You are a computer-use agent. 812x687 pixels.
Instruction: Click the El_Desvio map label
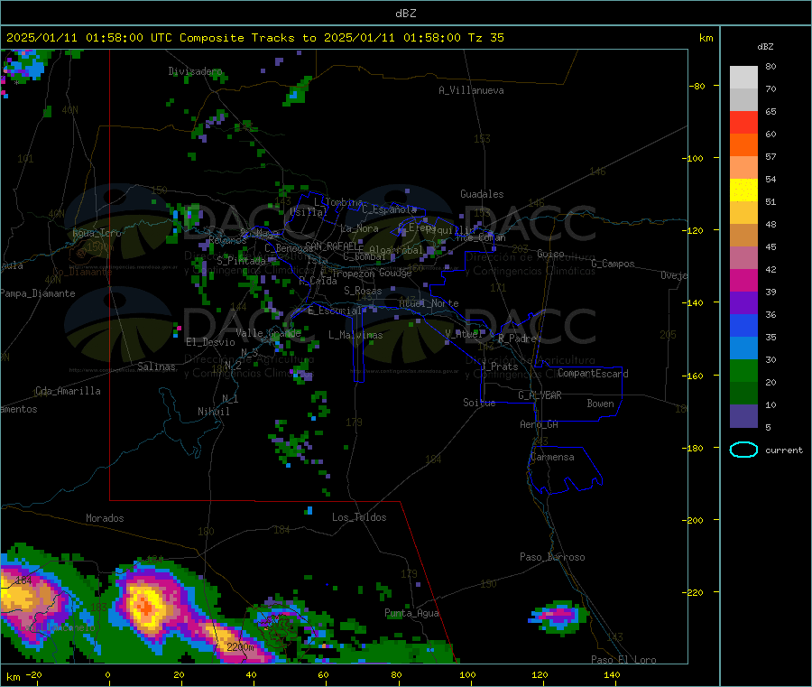click(x=211, y=342)
